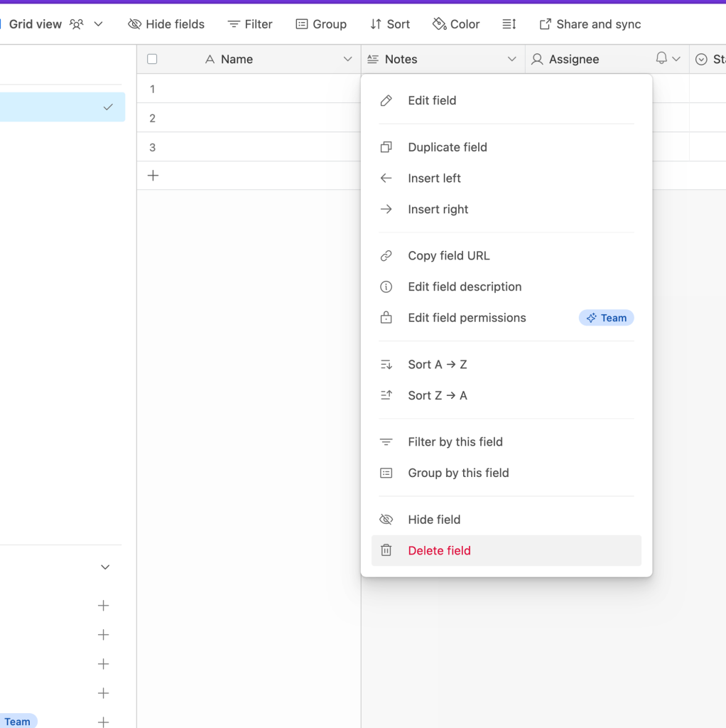The width and height of the screenshot is (726, 728).
Task: Open Share and sync
Action: [x=589, y=23]
